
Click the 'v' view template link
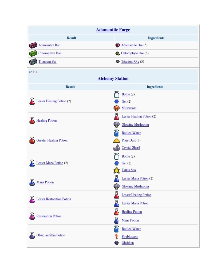click(x=30, y=71)
